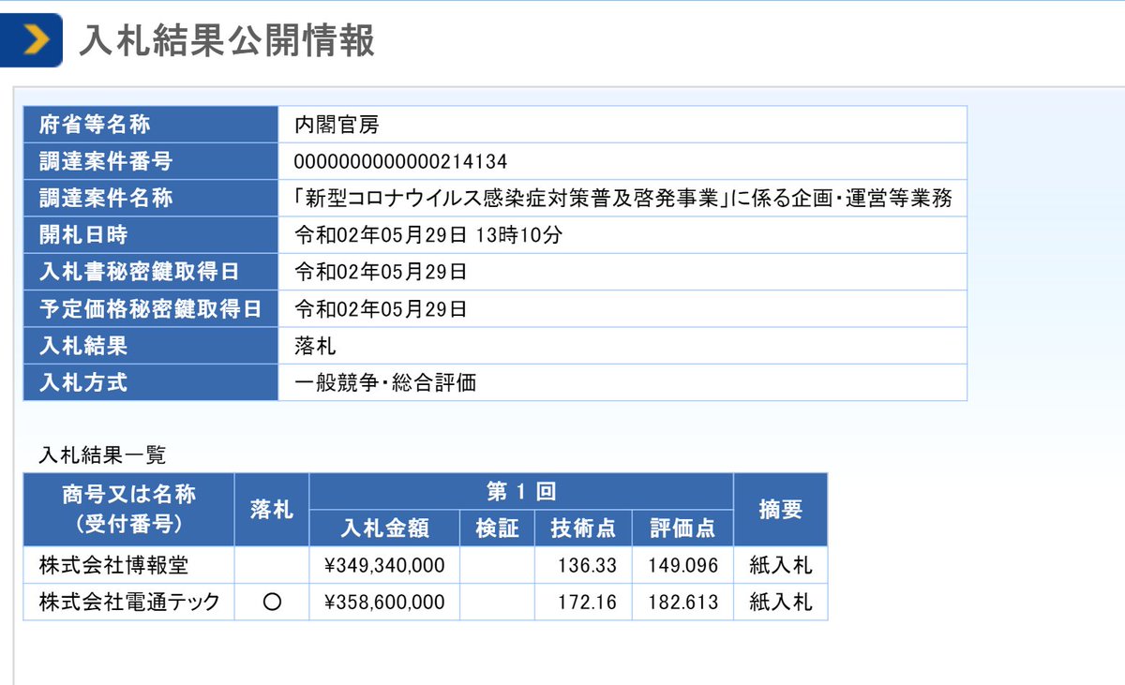Click the 評価点 column header

pyautogui.click(x=682, y=528)
